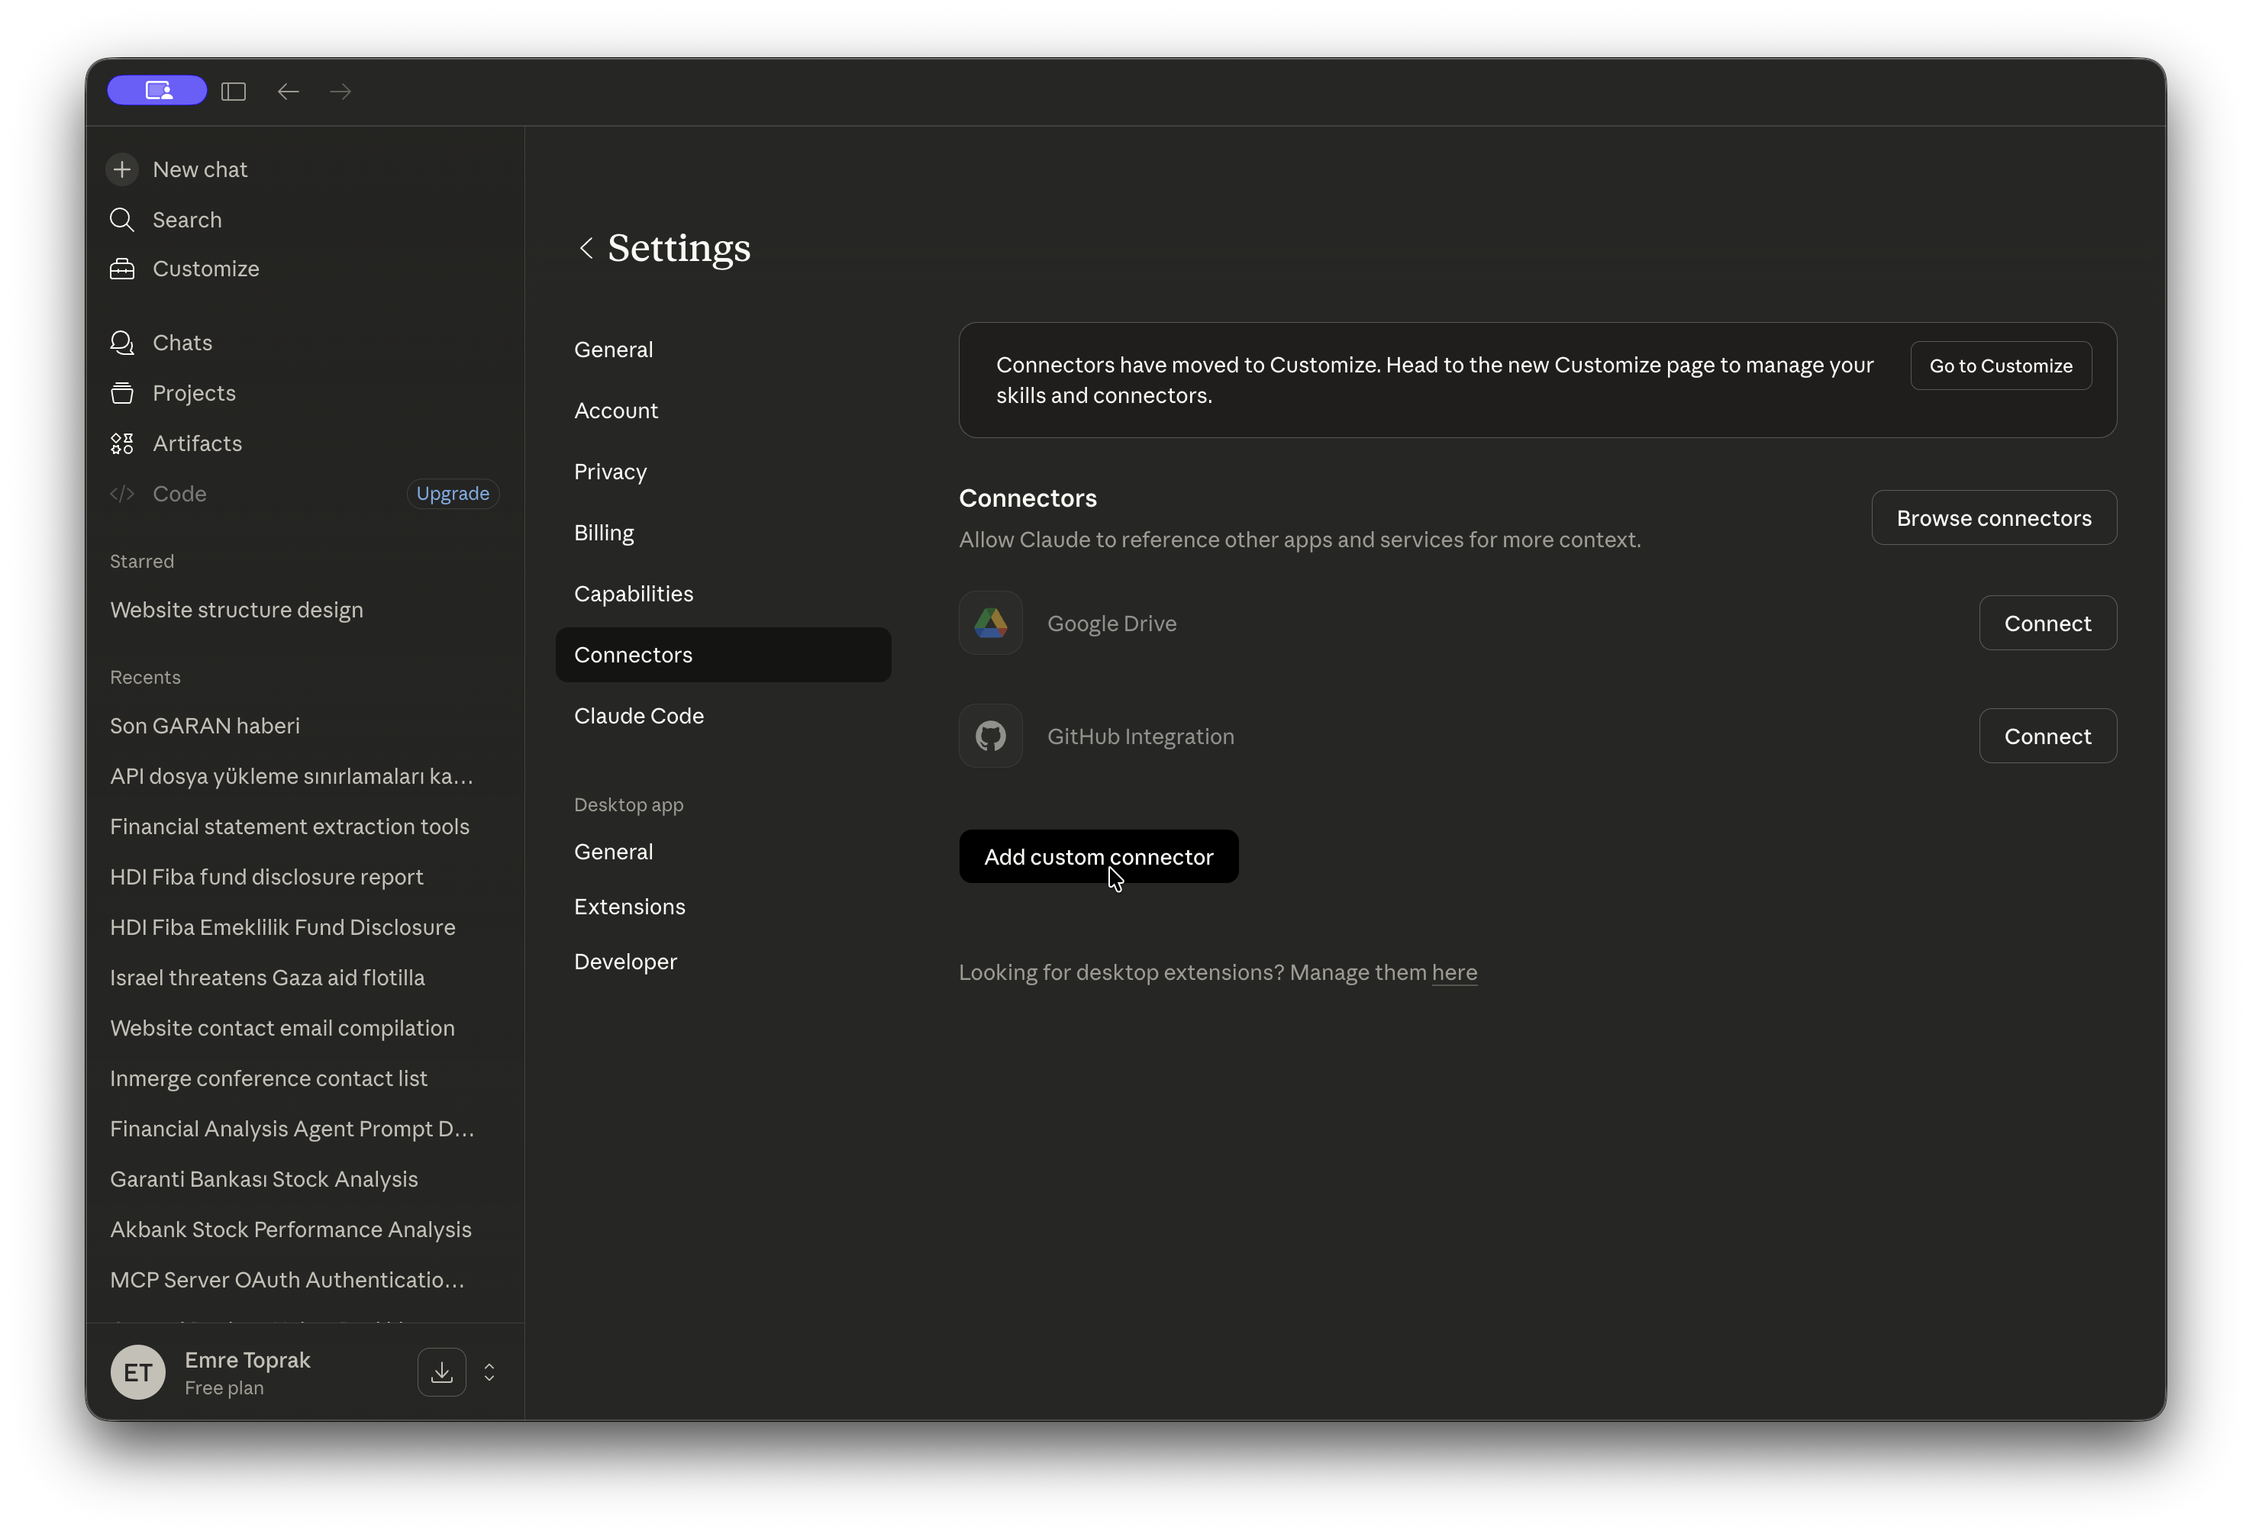The image size is (2252, 1534).
Task: Click the Code brackets icon
Action: [x=122, y=495]
